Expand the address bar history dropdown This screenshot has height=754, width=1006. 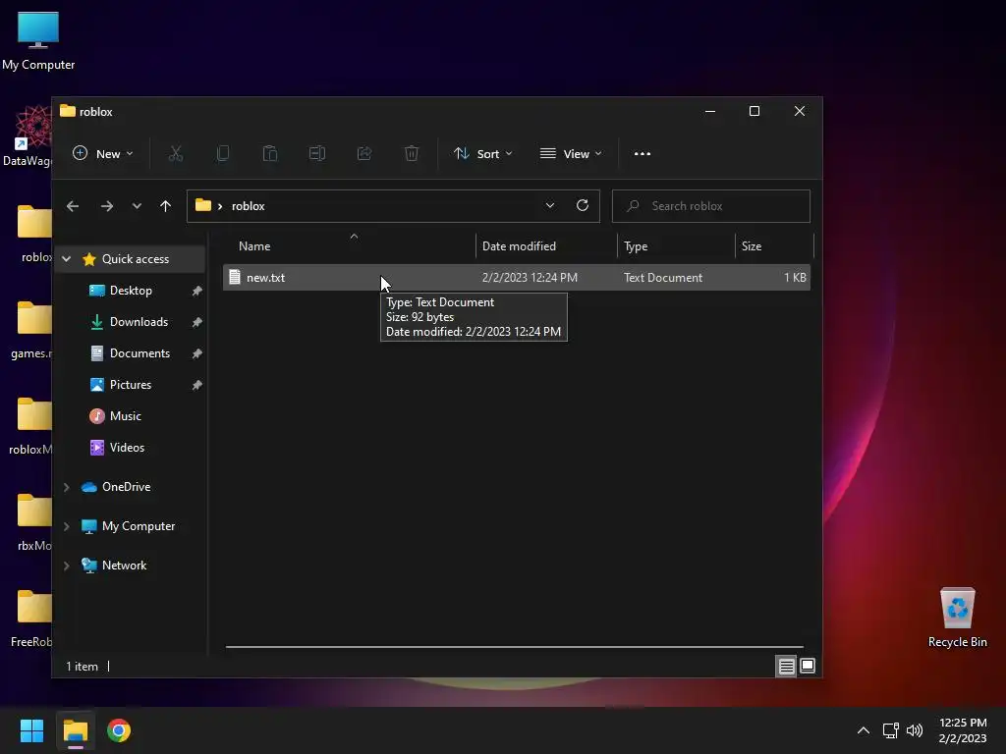(550, 206)
